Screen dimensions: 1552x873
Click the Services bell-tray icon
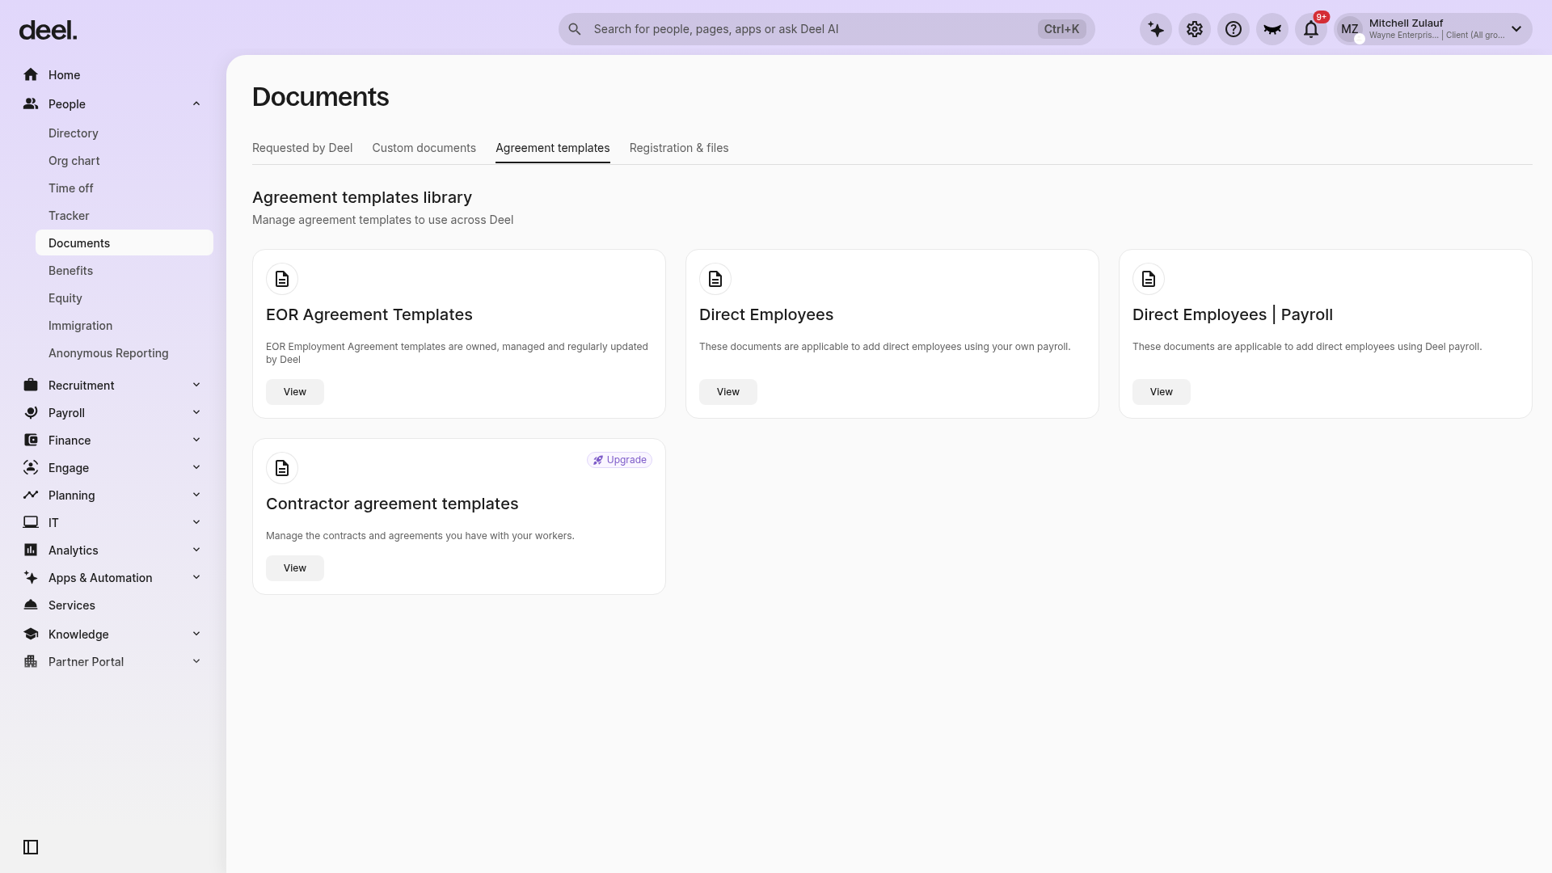(31, 605)
